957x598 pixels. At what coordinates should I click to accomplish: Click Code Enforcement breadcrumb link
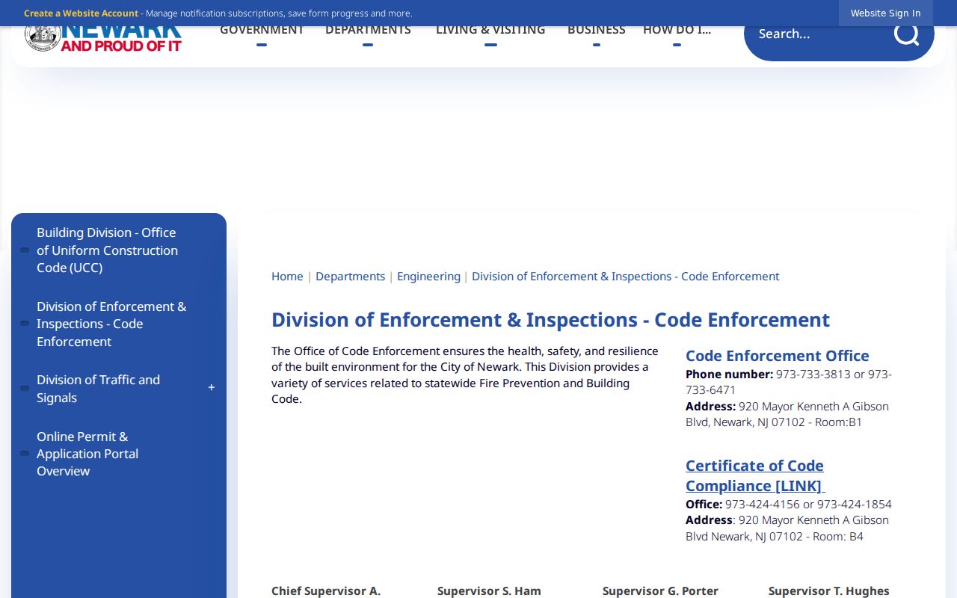[x=625, y=277]
